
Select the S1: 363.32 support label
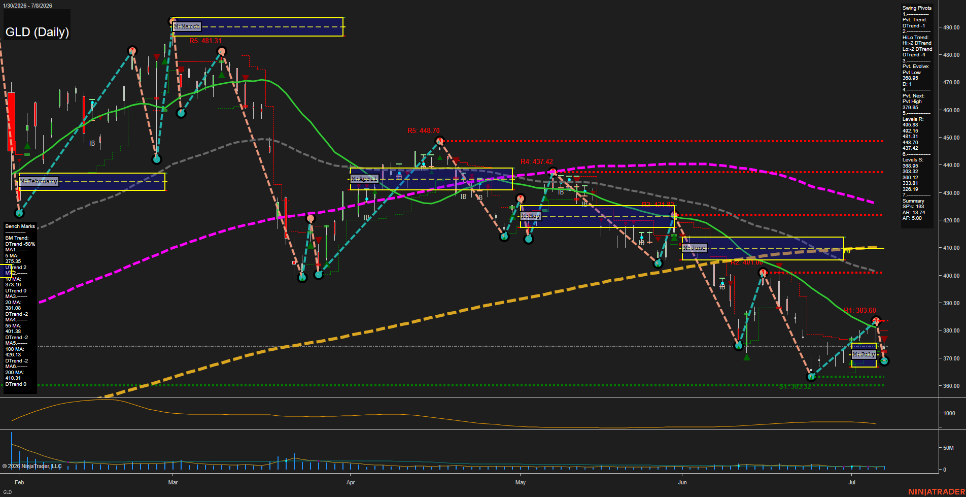click(x=795, y=387)
